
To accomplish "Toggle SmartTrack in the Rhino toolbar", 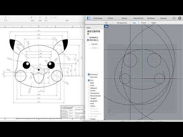I will 138,18.
